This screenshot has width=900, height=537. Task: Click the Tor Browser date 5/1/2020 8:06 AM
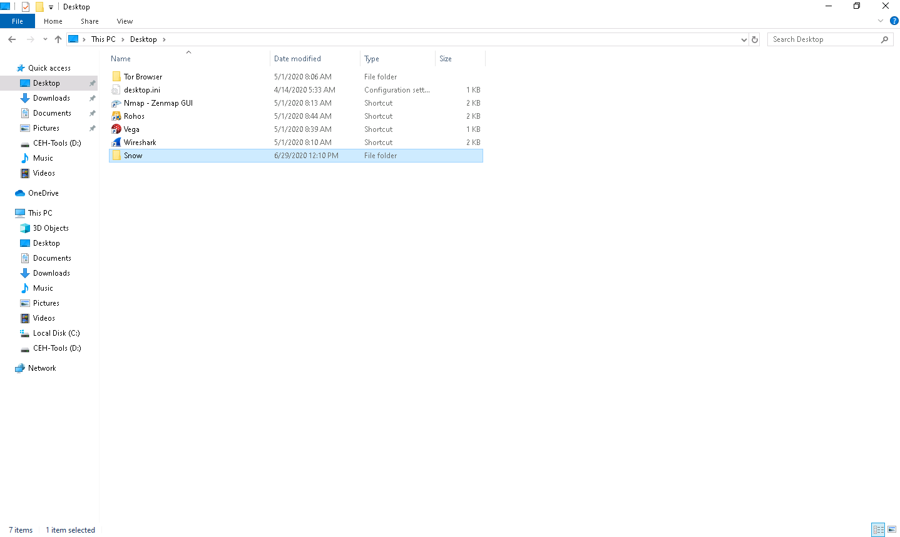pos(303,77)
